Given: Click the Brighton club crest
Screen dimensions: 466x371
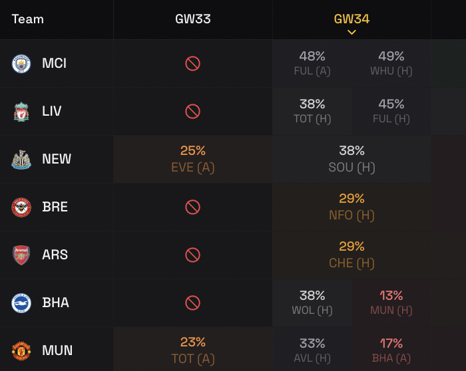Looking at the screenshot, I should [x=21, y=303].
